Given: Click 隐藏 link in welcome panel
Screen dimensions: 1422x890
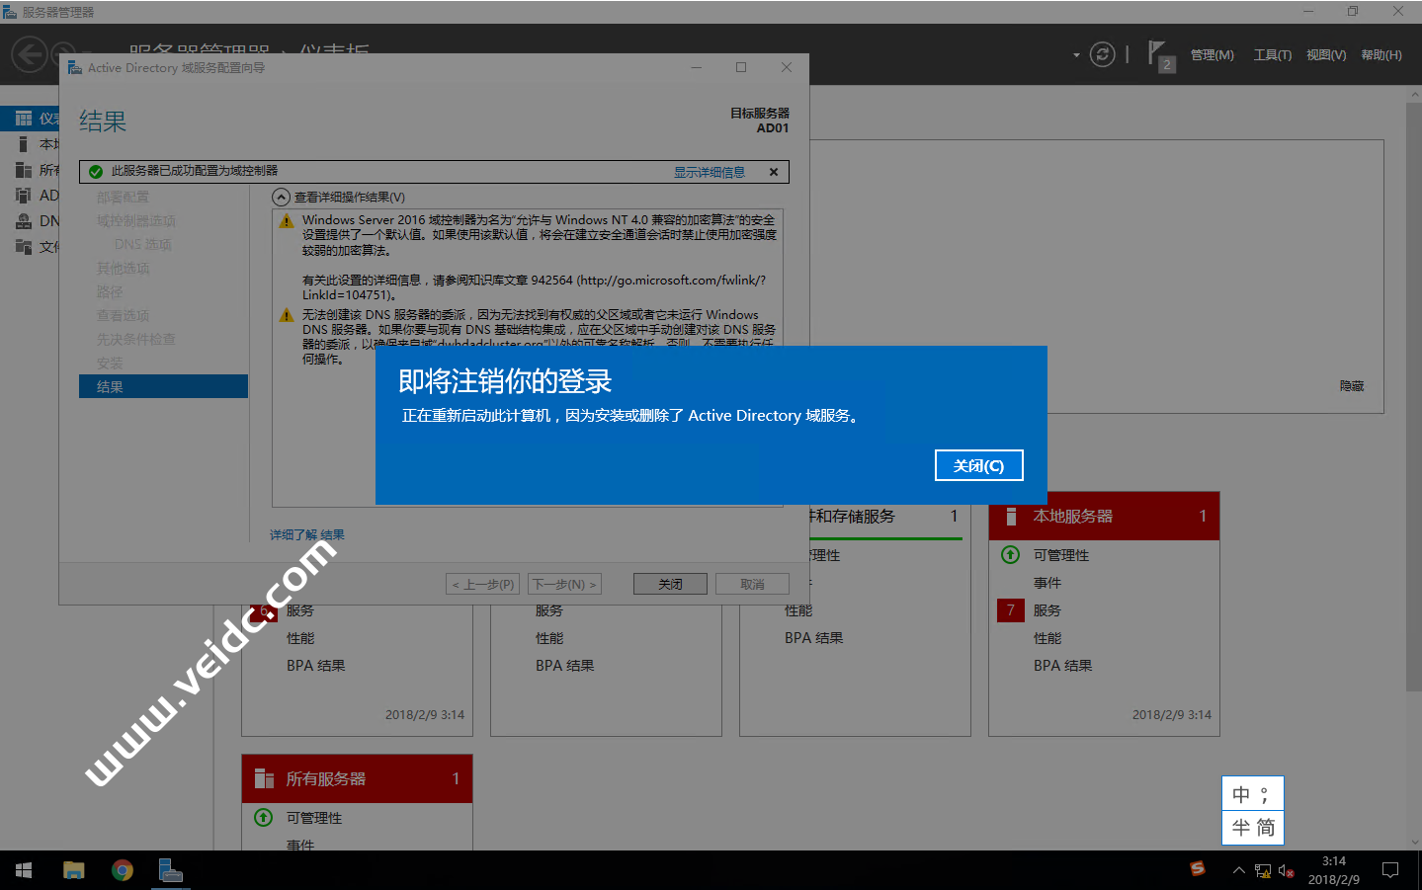Looking at the screenshot, I should click(1351, 386).
